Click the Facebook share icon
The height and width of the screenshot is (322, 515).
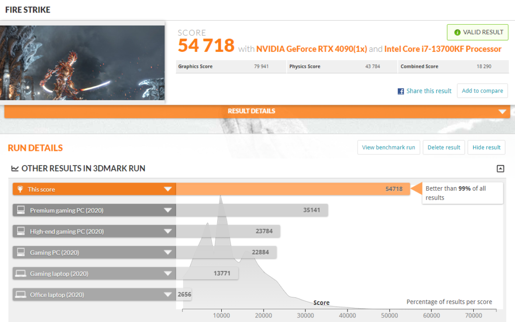click(401, 92)
